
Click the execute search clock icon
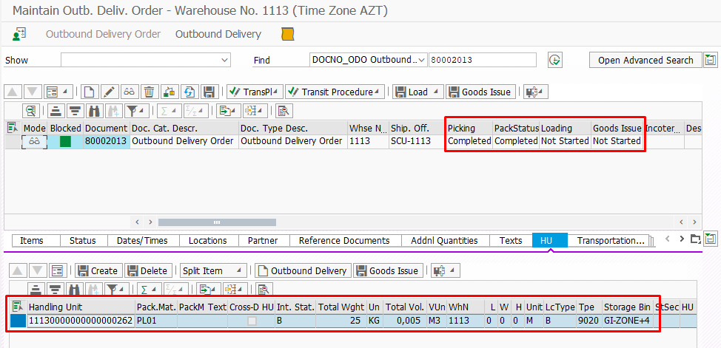(554, 61)
